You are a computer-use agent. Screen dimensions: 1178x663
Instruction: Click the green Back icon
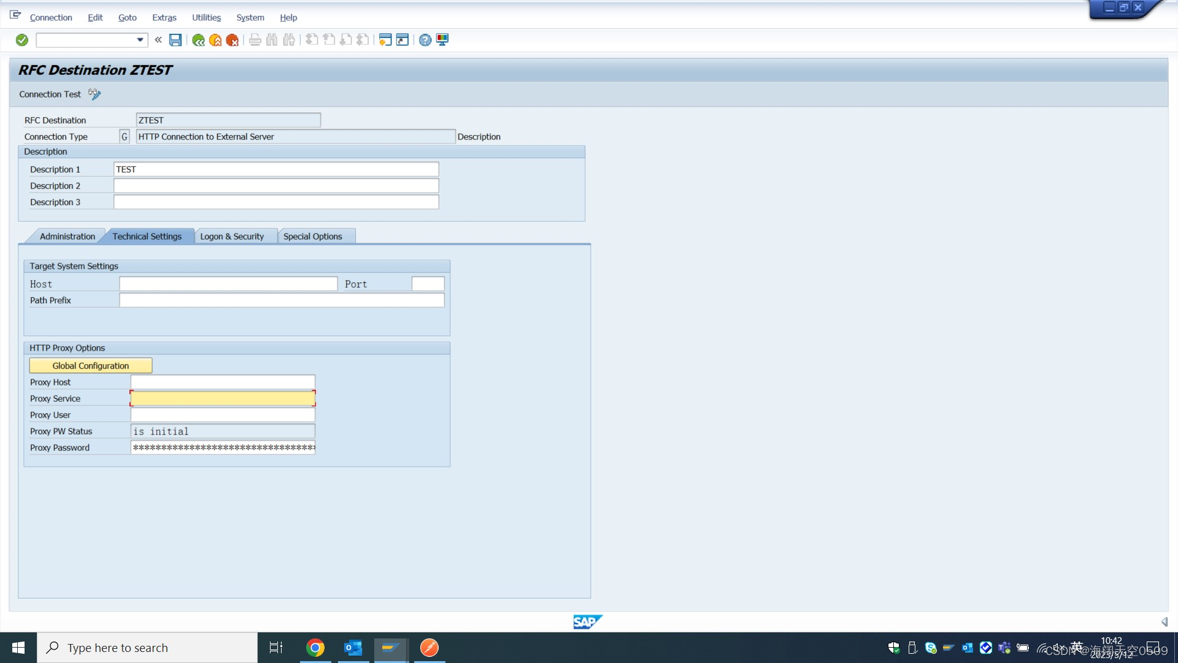pos(198,40)
